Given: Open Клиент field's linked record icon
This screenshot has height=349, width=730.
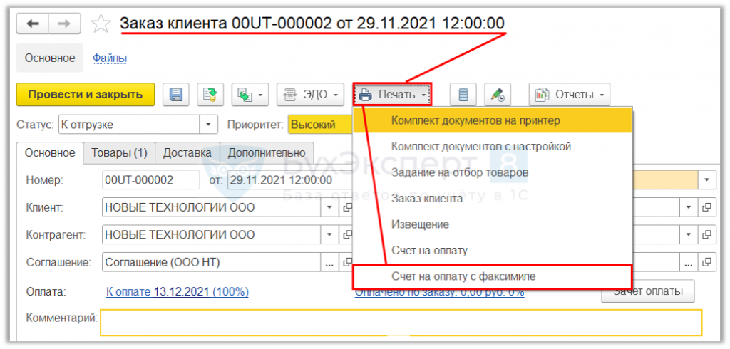Looking at the screenshot, I should [347, 207].
